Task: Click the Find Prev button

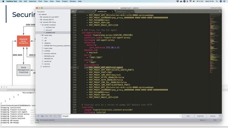Action: coord(200,116)
